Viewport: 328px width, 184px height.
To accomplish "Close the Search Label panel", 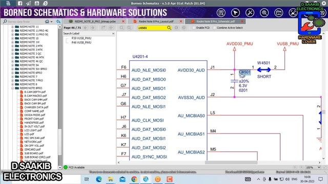I will tap(113, 33).
